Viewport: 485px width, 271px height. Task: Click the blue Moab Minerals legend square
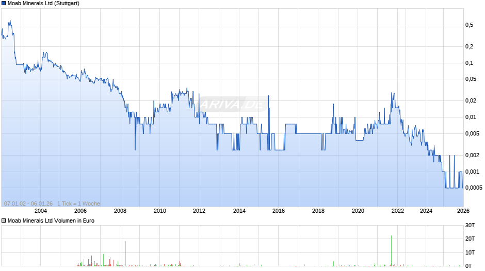point(4,4)
